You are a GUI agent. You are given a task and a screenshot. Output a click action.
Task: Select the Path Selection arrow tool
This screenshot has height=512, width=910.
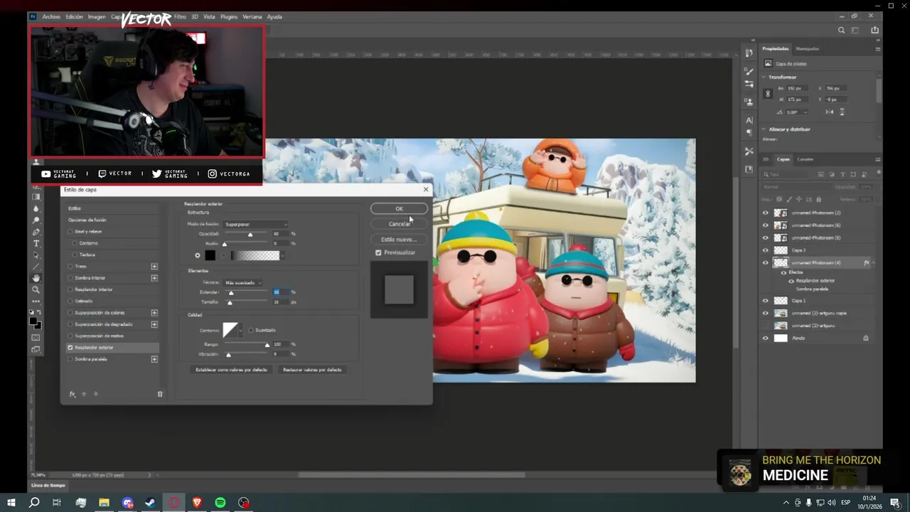pyautogui.click(x=36, y=255)
